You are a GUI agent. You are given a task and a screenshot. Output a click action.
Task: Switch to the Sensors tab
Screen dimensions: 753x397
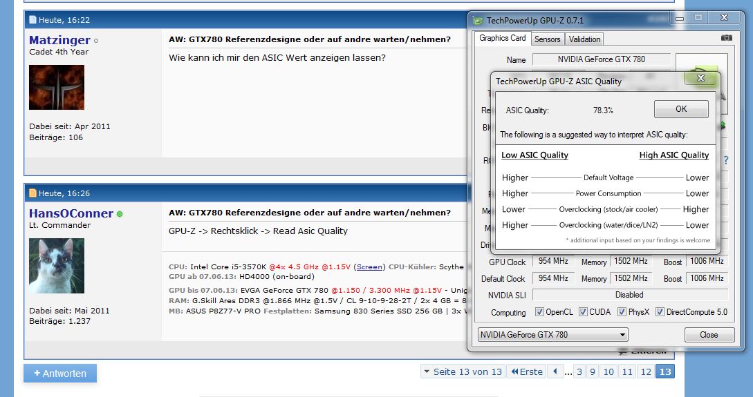click(548, 39)
